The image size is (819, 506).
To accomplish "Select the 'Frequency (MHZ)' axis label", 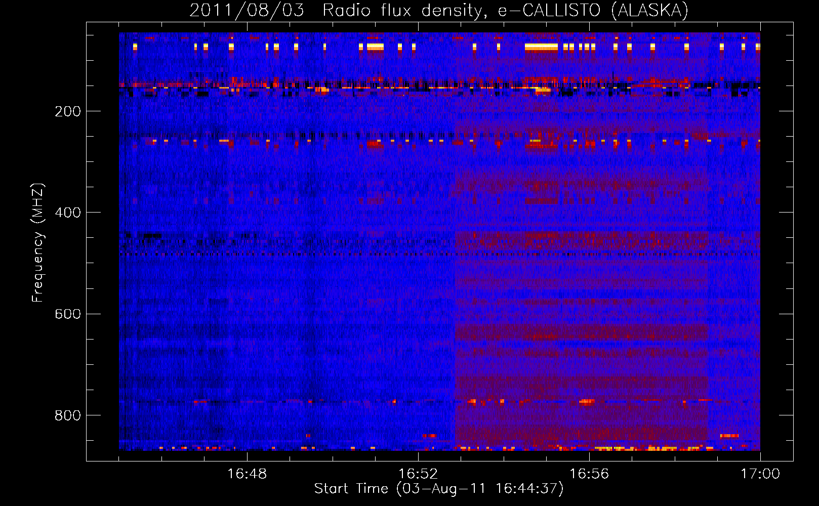I will click(38, 243).
